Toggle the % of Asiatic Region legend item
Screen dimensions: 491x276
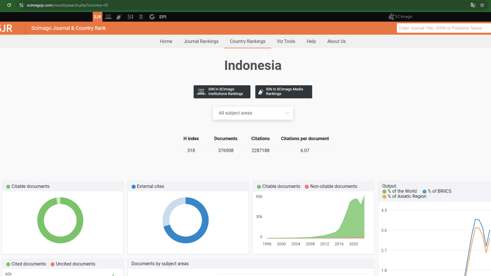click(x=405, y=196)
